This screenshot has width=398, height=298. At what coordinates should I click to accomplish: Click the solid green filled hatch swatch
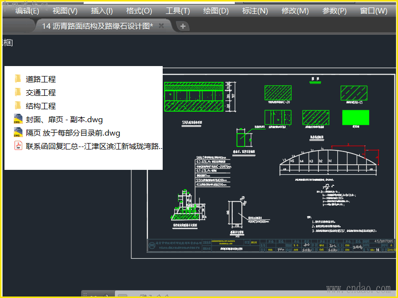(x=355, y=117)
